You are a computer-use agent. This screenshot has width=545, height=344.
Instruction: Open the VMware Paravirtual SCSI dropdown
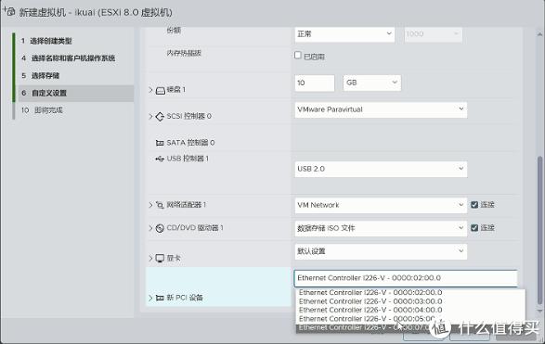coord(381,109)
